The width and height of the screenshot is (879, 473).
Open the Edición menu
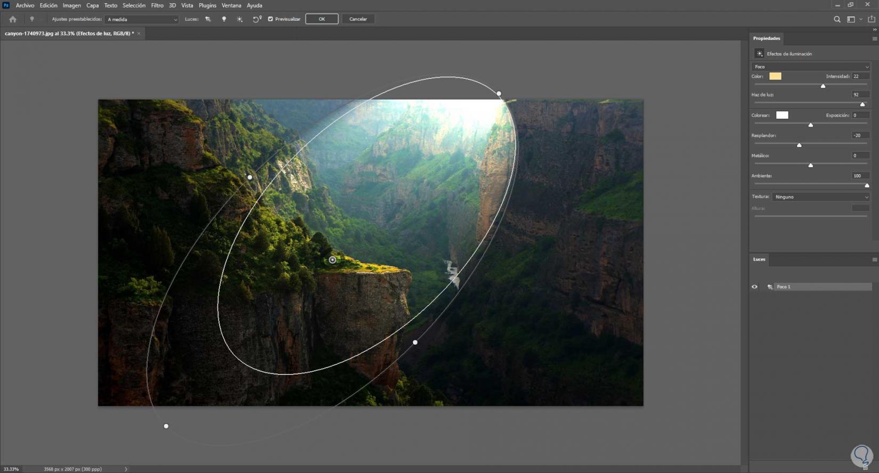pyautogui.click(x=48, y=5)
